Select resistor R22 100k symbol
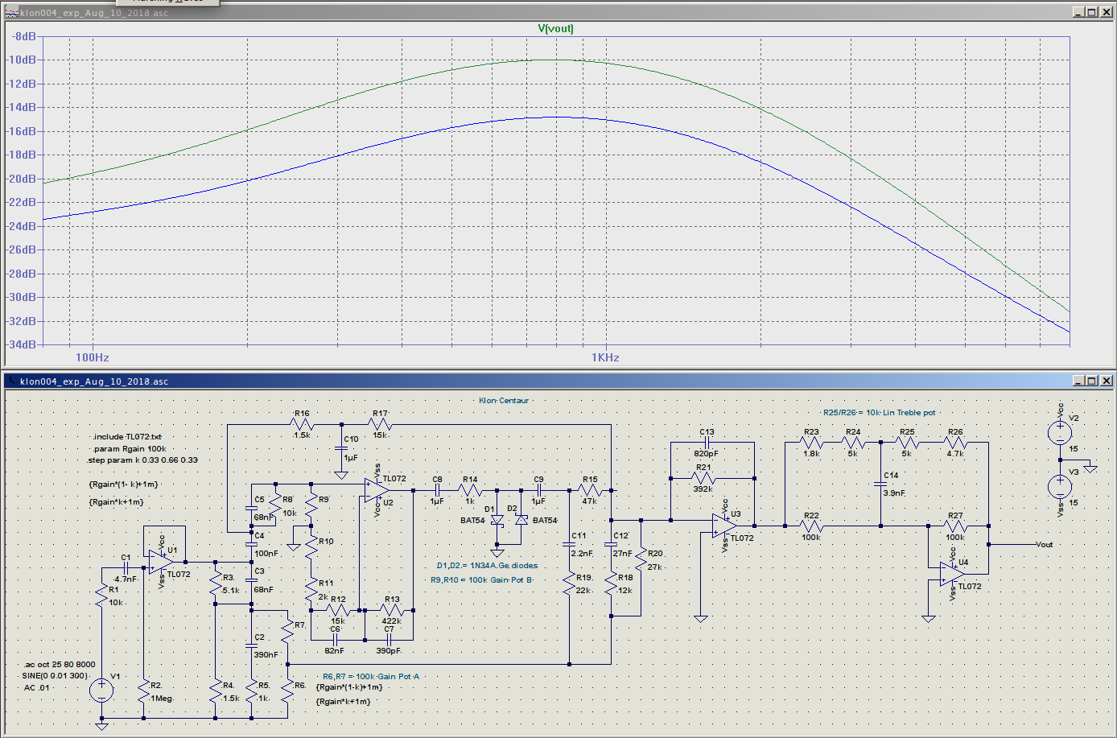This screenshot has width=1117, height=738. 811,526
